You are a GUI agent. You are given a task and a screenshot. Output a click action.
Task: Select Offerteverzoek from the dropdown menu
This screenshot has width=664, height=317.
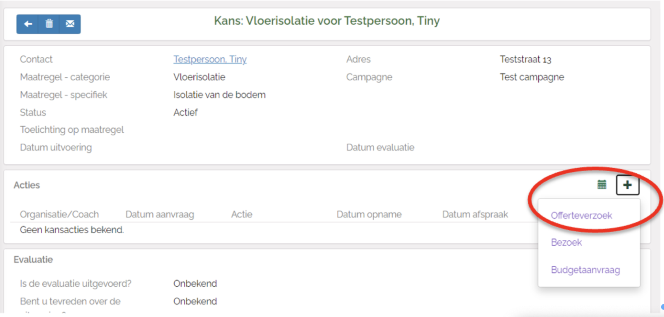point(581,216)
